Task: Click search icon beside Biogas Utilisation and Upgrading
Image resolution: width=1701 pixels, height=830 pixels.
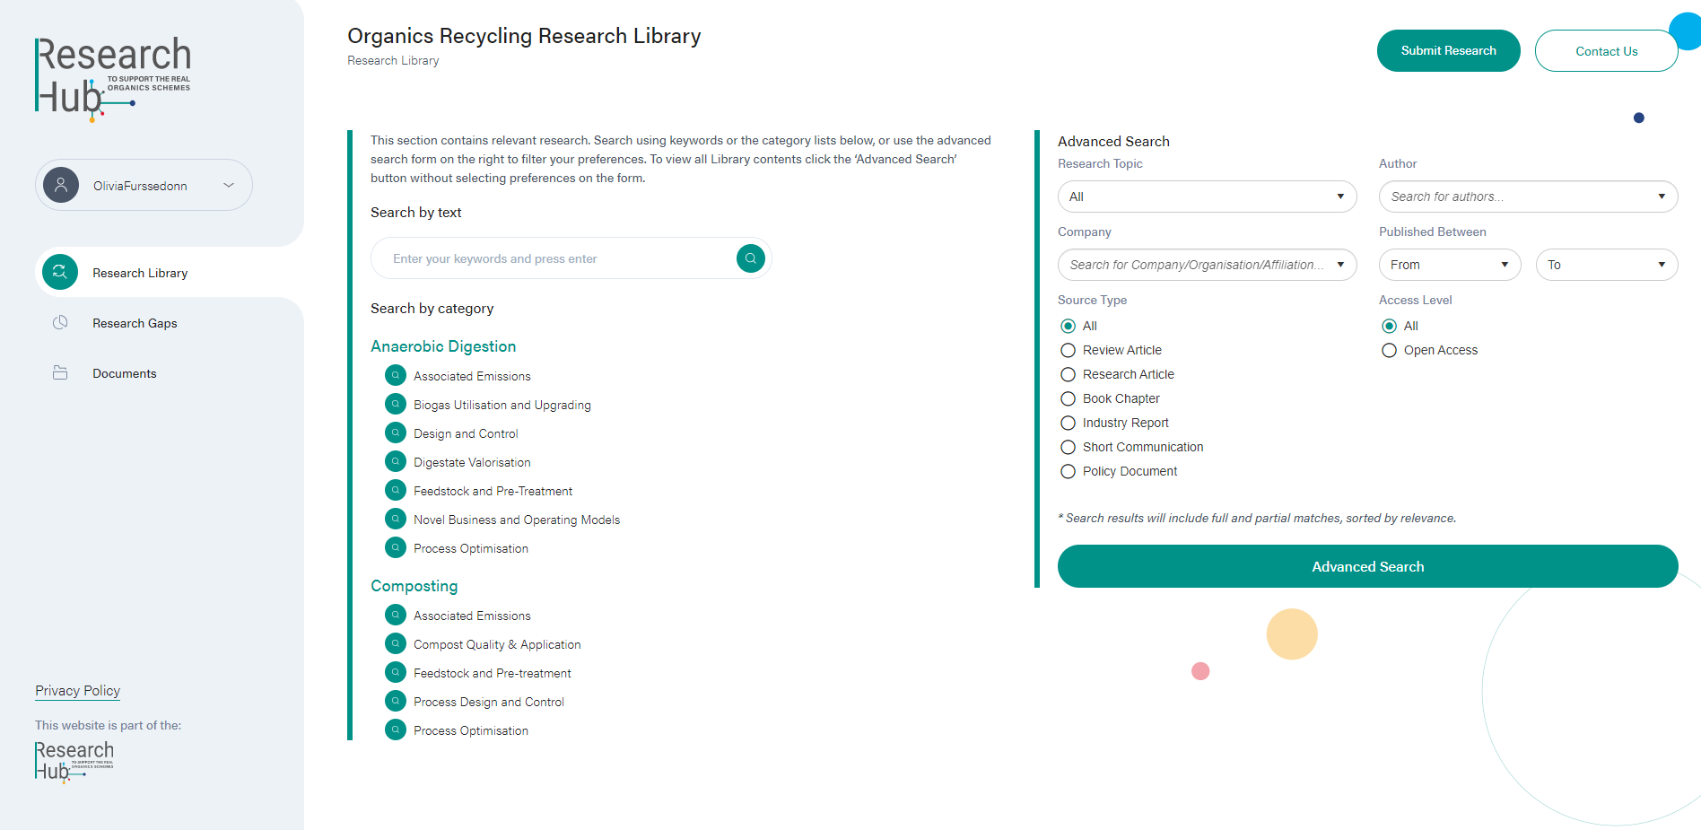Action: (x=396, y=404)
